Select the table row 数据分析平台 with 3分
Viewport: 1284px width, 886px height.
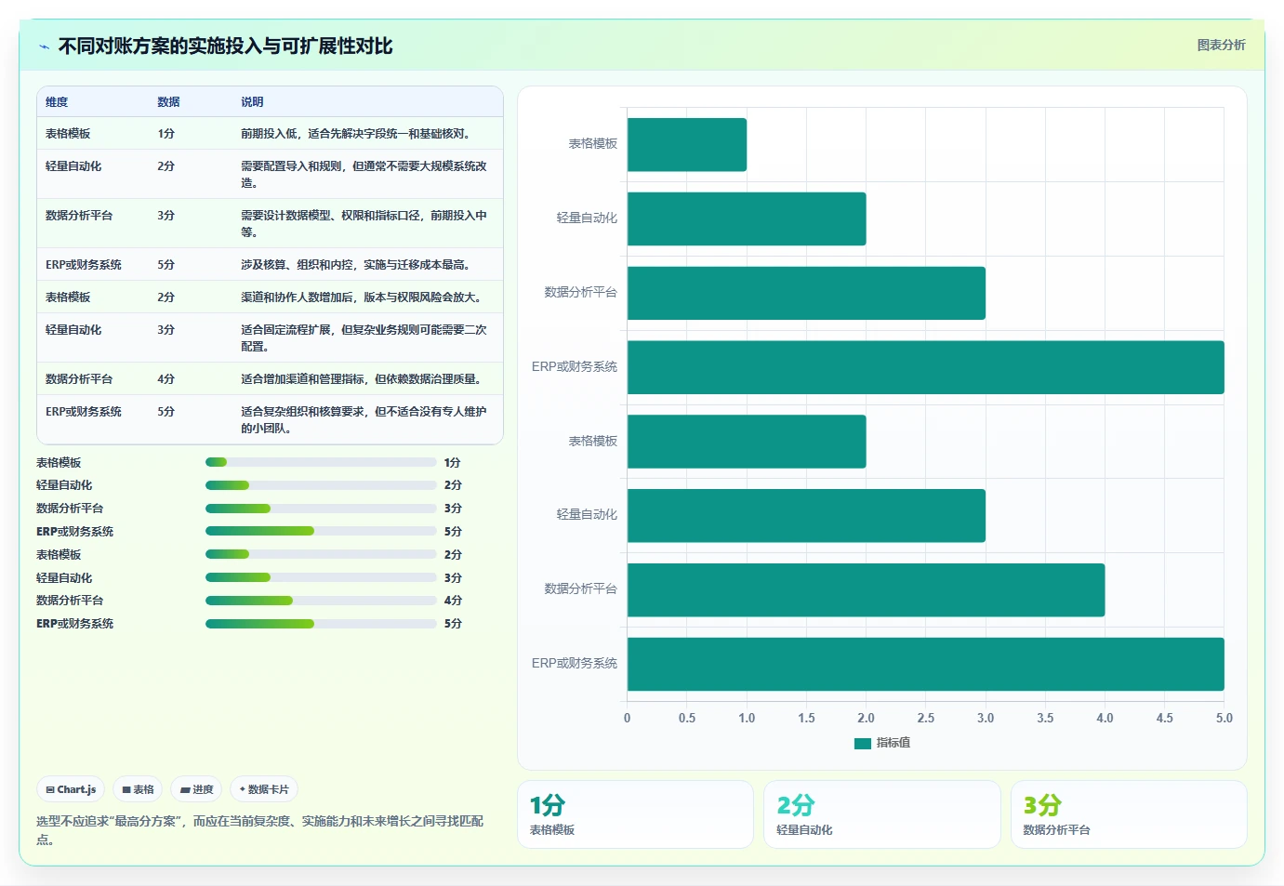(x=270, y=224)
